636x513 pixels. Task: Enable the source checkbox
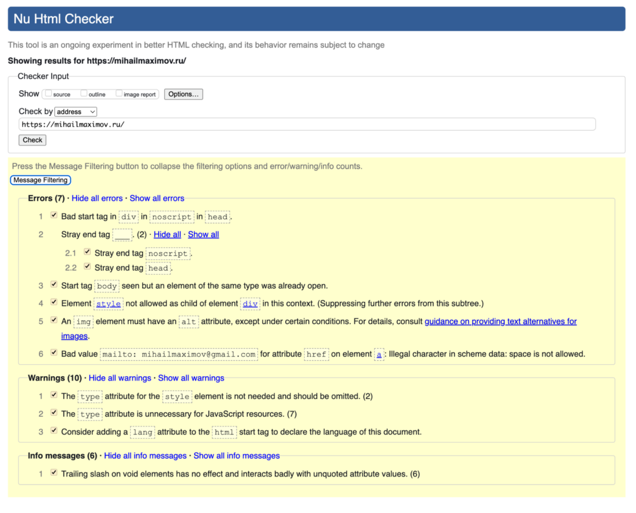click(x=48, y=93)
